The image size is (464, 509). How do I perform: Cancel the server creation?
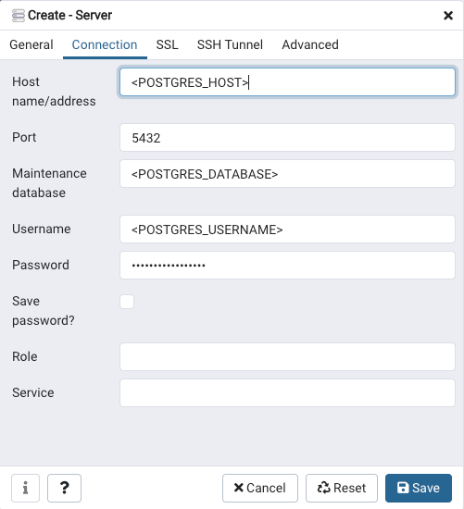[260, 488]
